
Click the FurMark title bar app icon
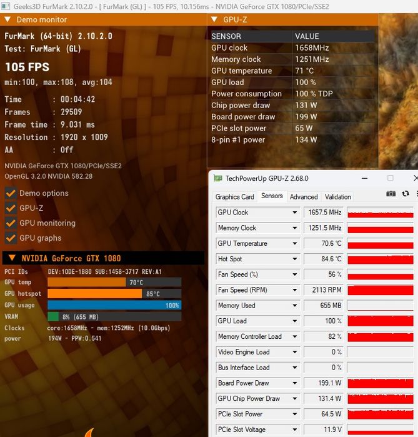click(5, 6)
